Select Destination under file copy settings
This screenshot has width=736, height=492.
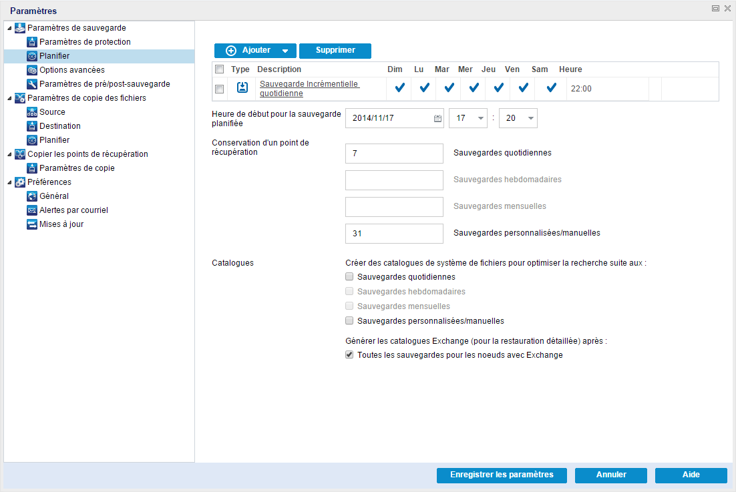pos(59,126)
